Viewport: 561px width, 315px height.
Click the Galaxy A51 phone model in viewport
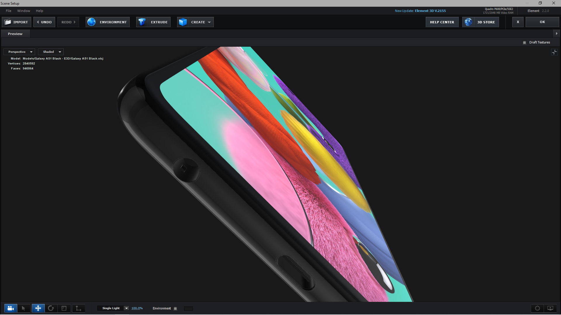pyautogui.click(x=263, y=175)
